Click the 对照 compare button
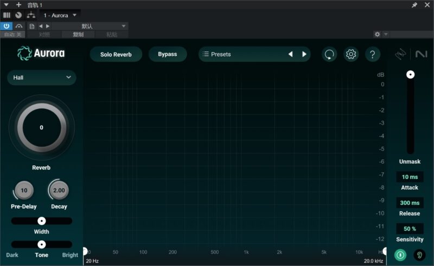434x266 pixels. coord(44,35)
